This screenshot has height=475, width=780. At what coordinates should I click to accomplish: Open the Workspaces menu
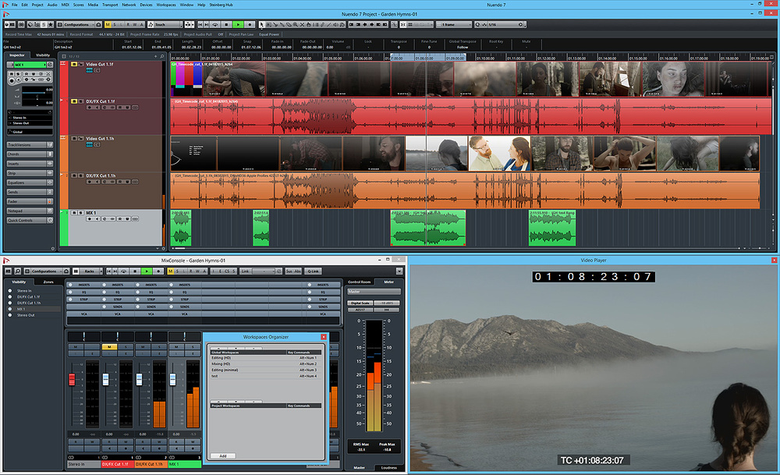tap(165, 5)
